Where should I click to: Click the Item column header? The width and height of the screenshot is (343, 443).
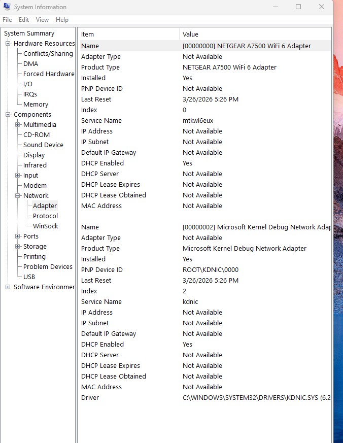point(128,34)
